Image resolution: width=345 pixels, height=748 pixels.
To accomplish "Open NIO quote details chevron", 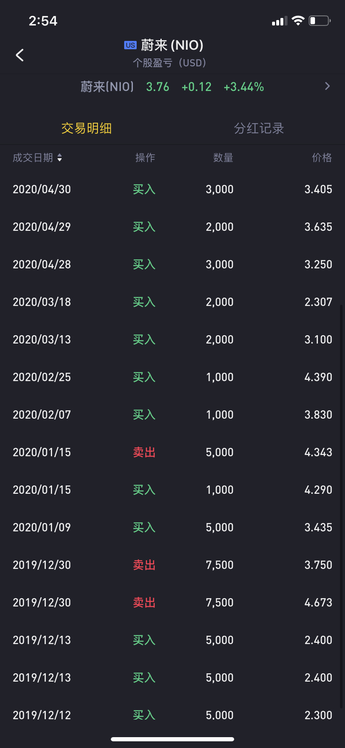I will 327,86.
